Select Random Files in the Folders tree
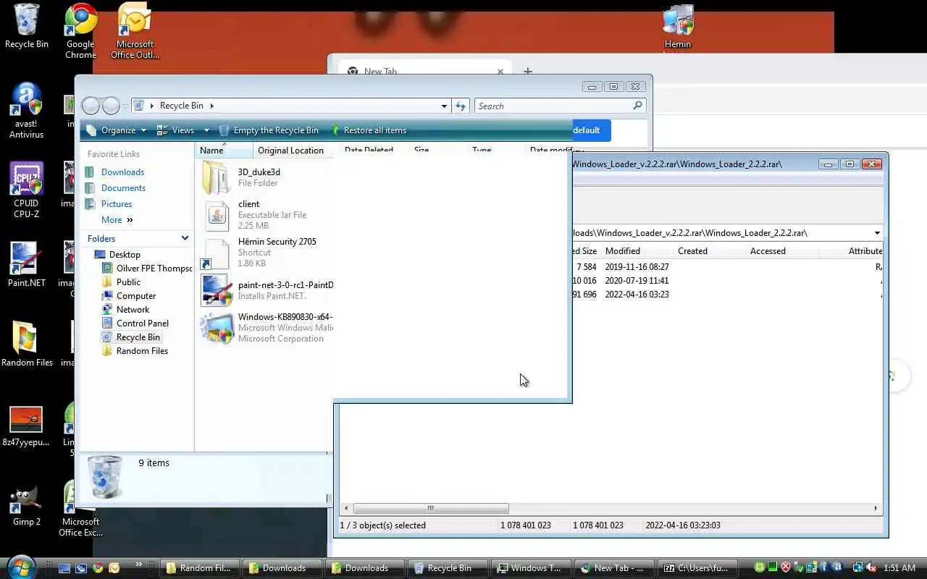Screen dimensions: 927x579 click(x=142, y=351)
